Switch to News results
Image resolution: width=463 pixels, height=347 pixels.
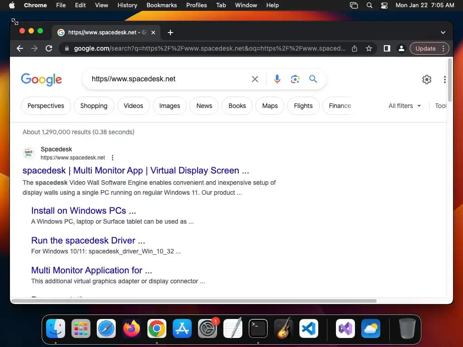204,106
